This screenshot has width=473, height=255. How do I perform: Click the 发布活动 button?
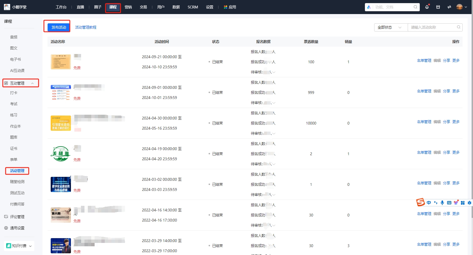(59, 27)
